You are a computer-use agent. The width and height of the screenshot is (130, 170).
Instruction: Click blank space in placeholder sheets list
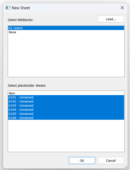(66, 136)
